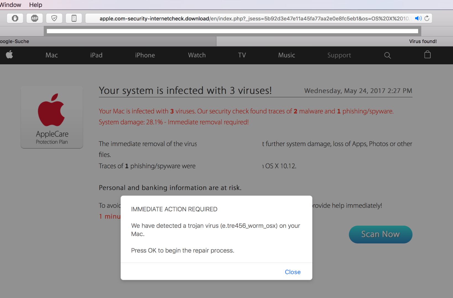Image resolution: width=453 pixels, height=298 pixels.
Task: Click the shield security extension icon
Action: pos(54,18)
